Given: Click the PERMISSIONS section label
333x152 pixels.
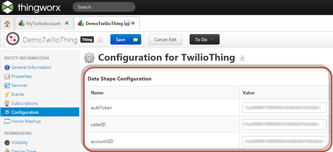Looking at the screenshot, I should click(x=18, y=133).
